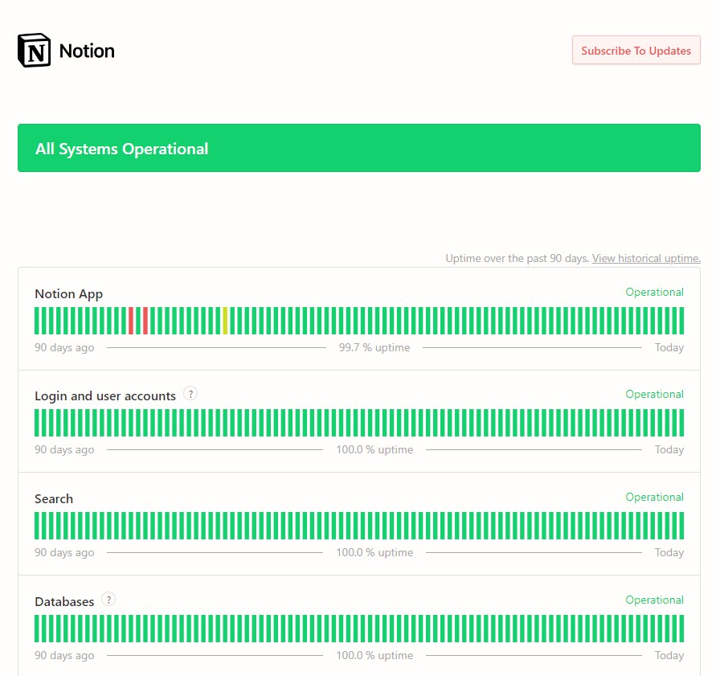The width and height of the screenshot is (716, 676).
Task: Click the first red outage bar in Notion App
Action: point(131,321)
